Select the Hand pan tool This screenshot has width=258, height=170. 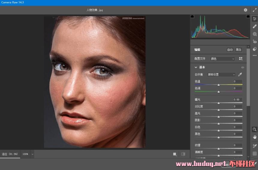(254, 137)
